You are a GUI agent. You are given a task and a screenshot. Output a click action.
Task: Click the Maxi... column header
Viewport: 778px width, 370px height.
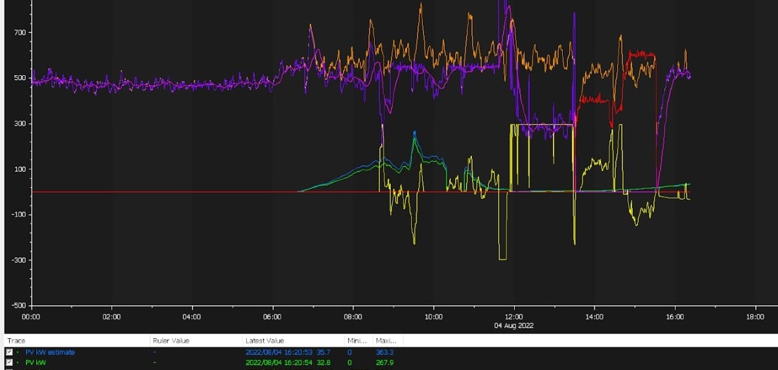coord(388,340)
